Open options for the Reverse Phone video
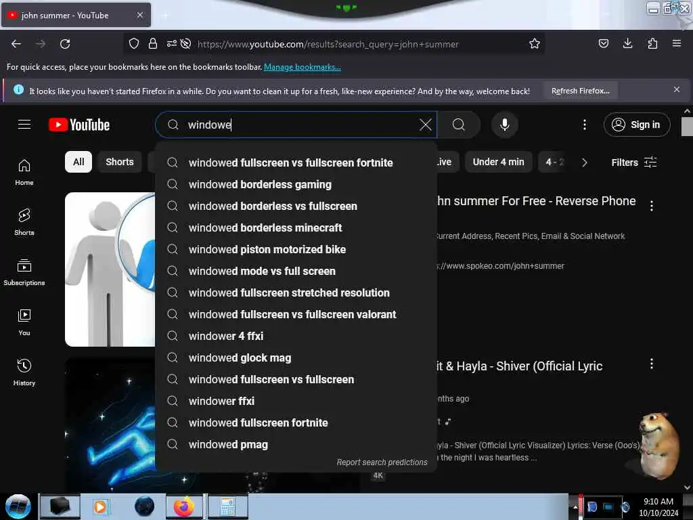 (652, 206)
